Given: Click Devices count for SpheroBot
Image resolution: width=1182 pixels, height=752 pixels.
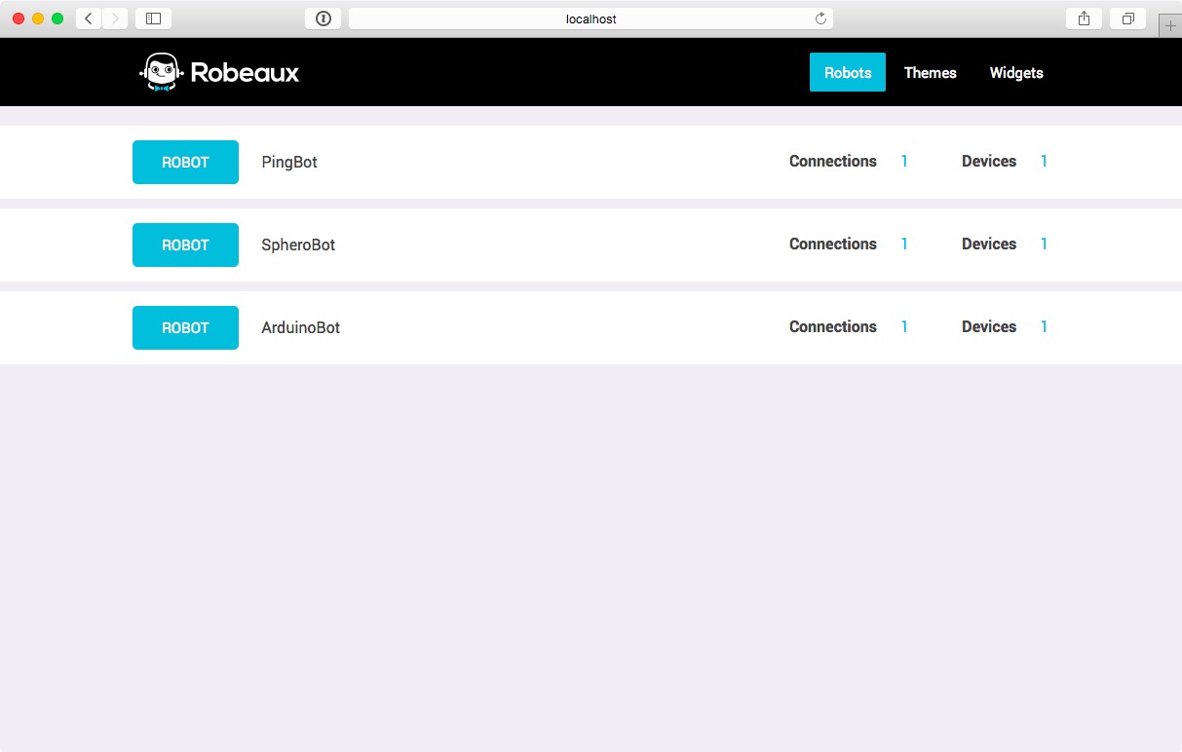Looking at the screenshot, I should coord(1044,244).
